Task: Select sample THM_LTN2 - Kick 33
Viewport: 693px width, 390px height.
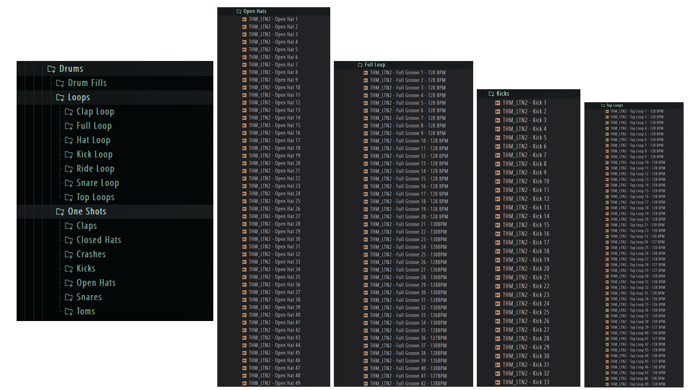Action: point(526,382)
